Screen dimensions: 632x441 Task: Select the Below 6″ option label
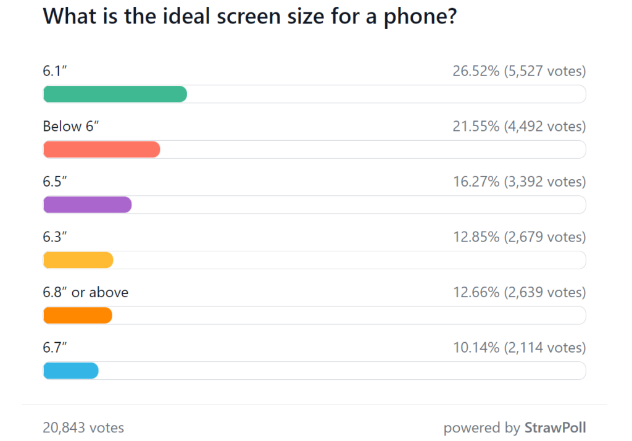(71, 127)
